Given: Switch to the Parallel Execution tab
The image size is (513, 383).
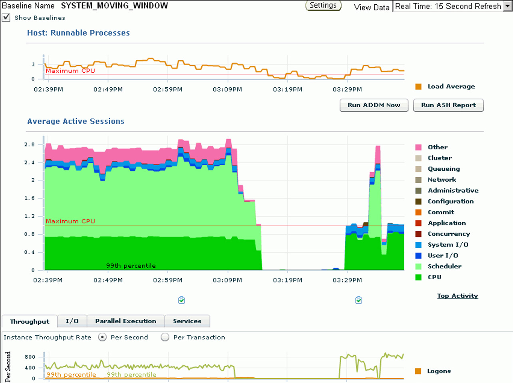Looking at the screenshot, I should pos(125,321).
